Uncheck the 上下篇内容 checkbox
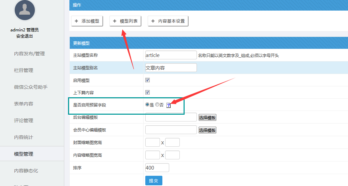The width and height of the screenshot is (348, 186). [x=148, y=92]
